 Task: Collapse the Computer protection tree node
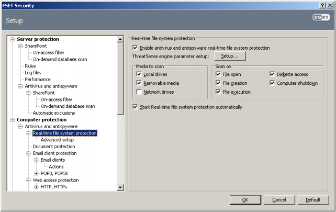pyautogui.click(x=13, y=120)
